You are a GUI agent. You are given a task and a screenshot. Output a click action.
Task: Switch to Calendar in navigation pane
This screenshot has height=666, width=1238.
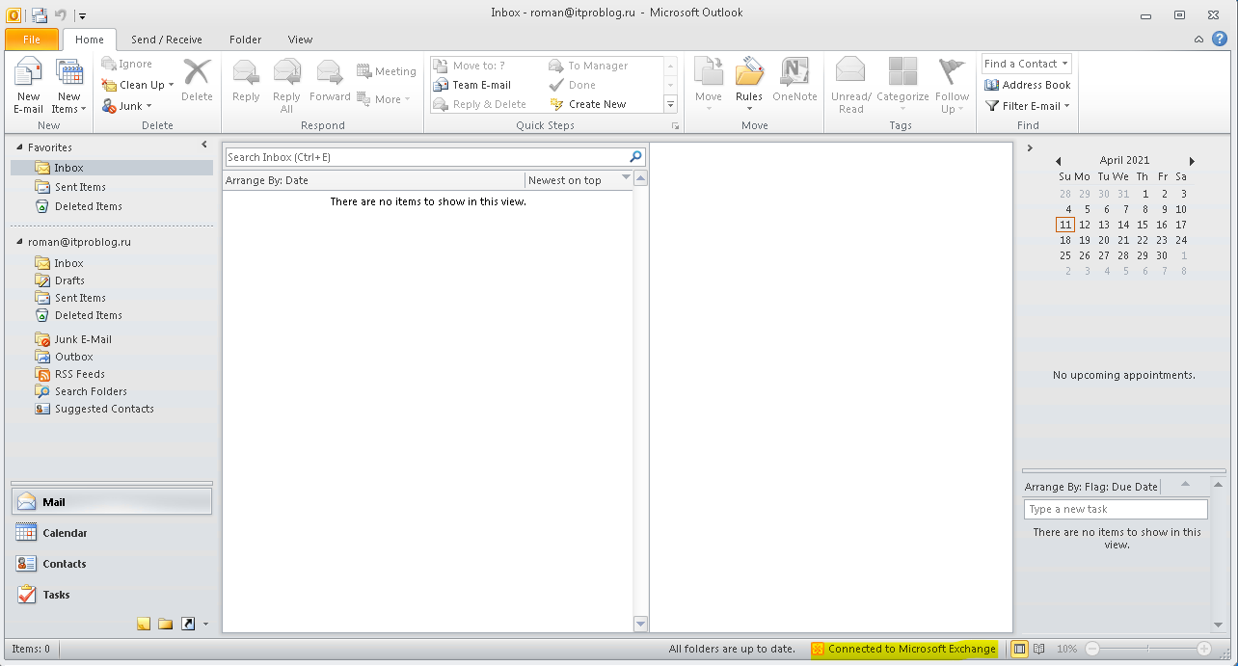(65, 533)
